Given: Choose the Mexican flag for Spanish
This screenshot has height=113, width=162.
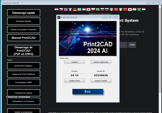Looking at the screenshot, I should pyautogui.click(x=112, y=9).
